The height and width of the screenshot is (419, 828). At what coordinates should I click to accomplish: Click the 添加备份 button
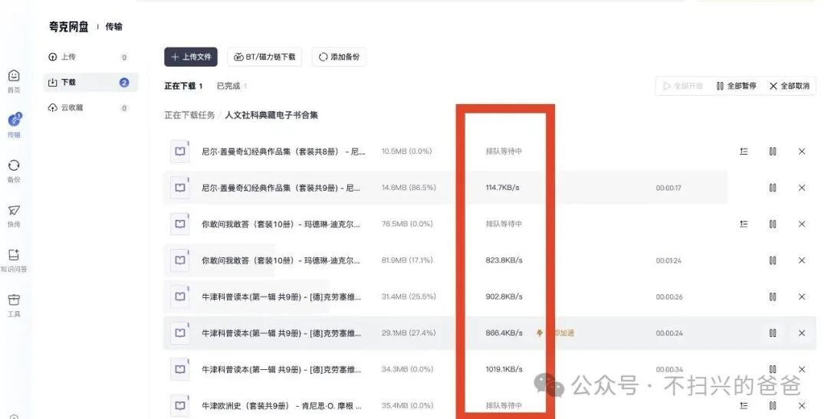coord(339,57)
